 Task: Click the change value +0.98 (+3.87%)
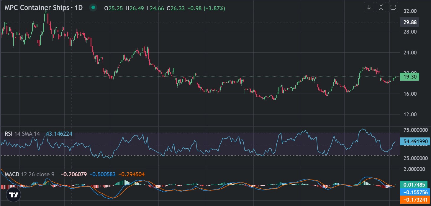pyautogui.click(x=206, y=8)
